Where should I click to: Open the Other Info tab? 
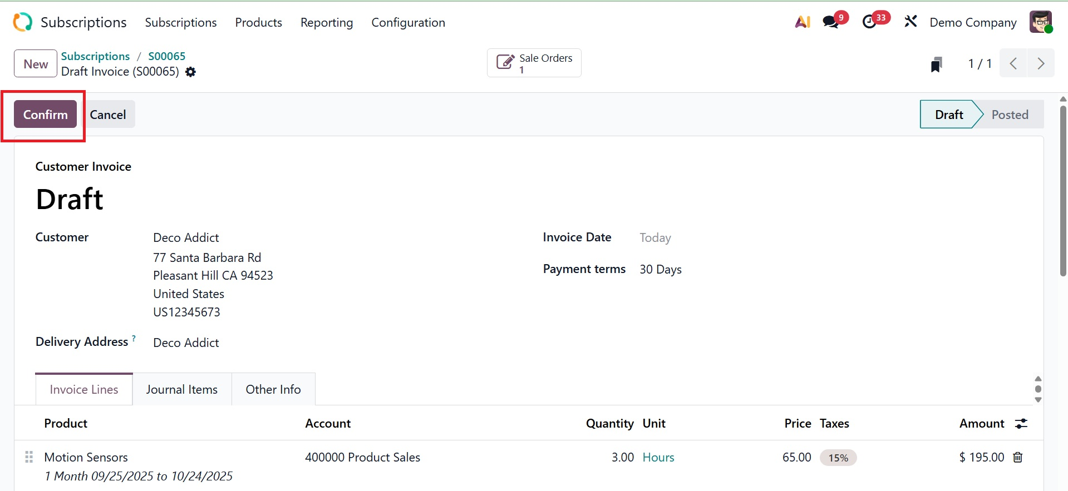(x=273, y=389)
